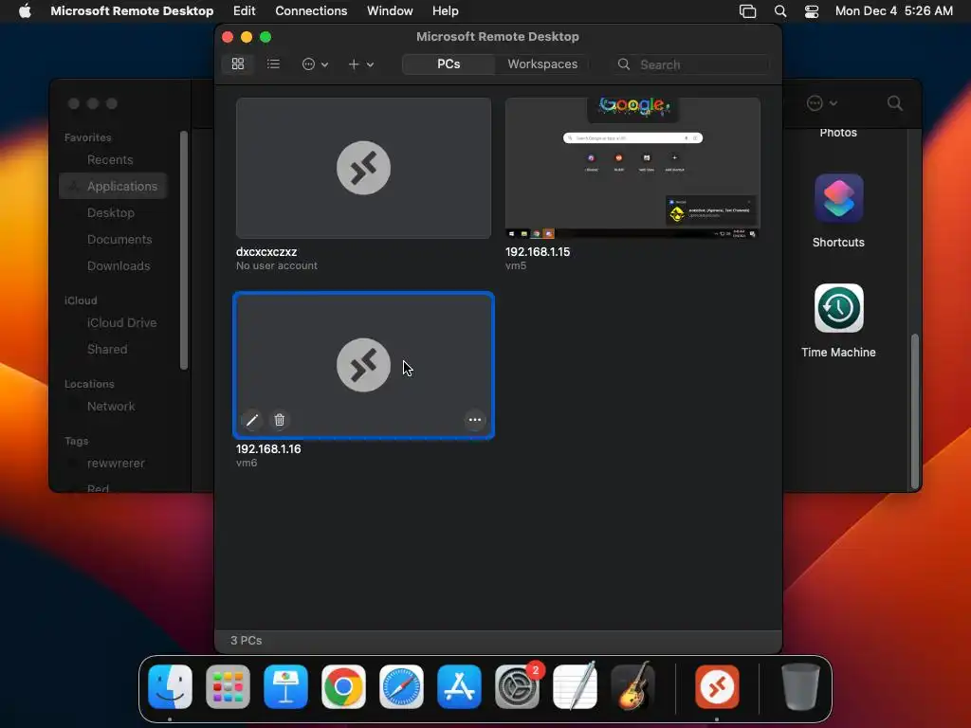
Task: Open Downloads in Finder sidebar
Action: click(119, 265)
